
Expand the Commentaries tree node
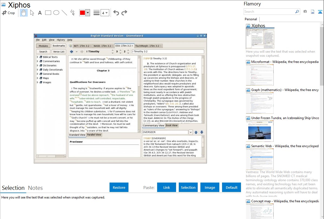click(x=37, y=61)
